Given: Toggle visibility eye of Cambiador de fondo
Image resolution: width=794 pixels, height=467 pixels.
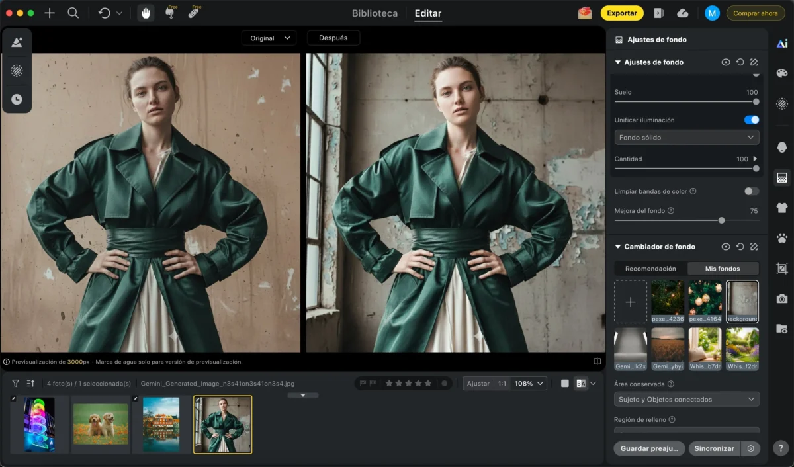Looking at the screenshot, I should click(x=726, y=247).
